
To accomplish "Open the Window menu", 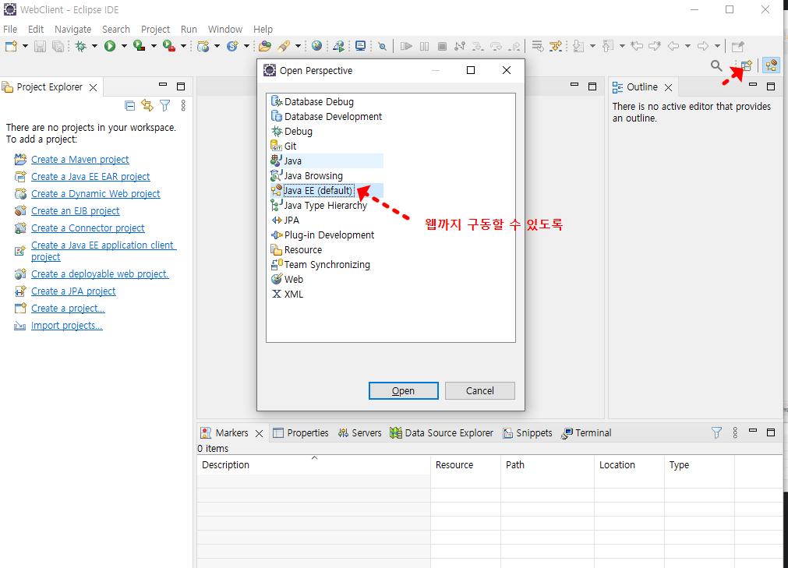I will [x=225, y=29].
